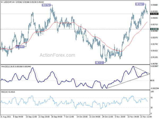Screen dimensions: 159x119
Task: Click the RSI(14) 53.4510 indicator label
Action: [8, 92]
